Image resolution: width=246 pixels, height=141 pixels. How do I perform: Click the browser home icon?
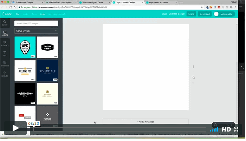click(15, 7)
